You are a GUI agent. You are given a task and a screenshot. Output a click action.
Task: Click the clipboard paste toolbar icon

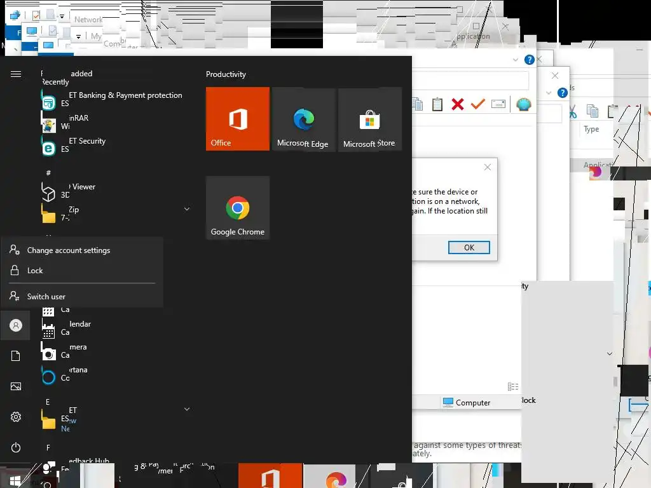437,104
